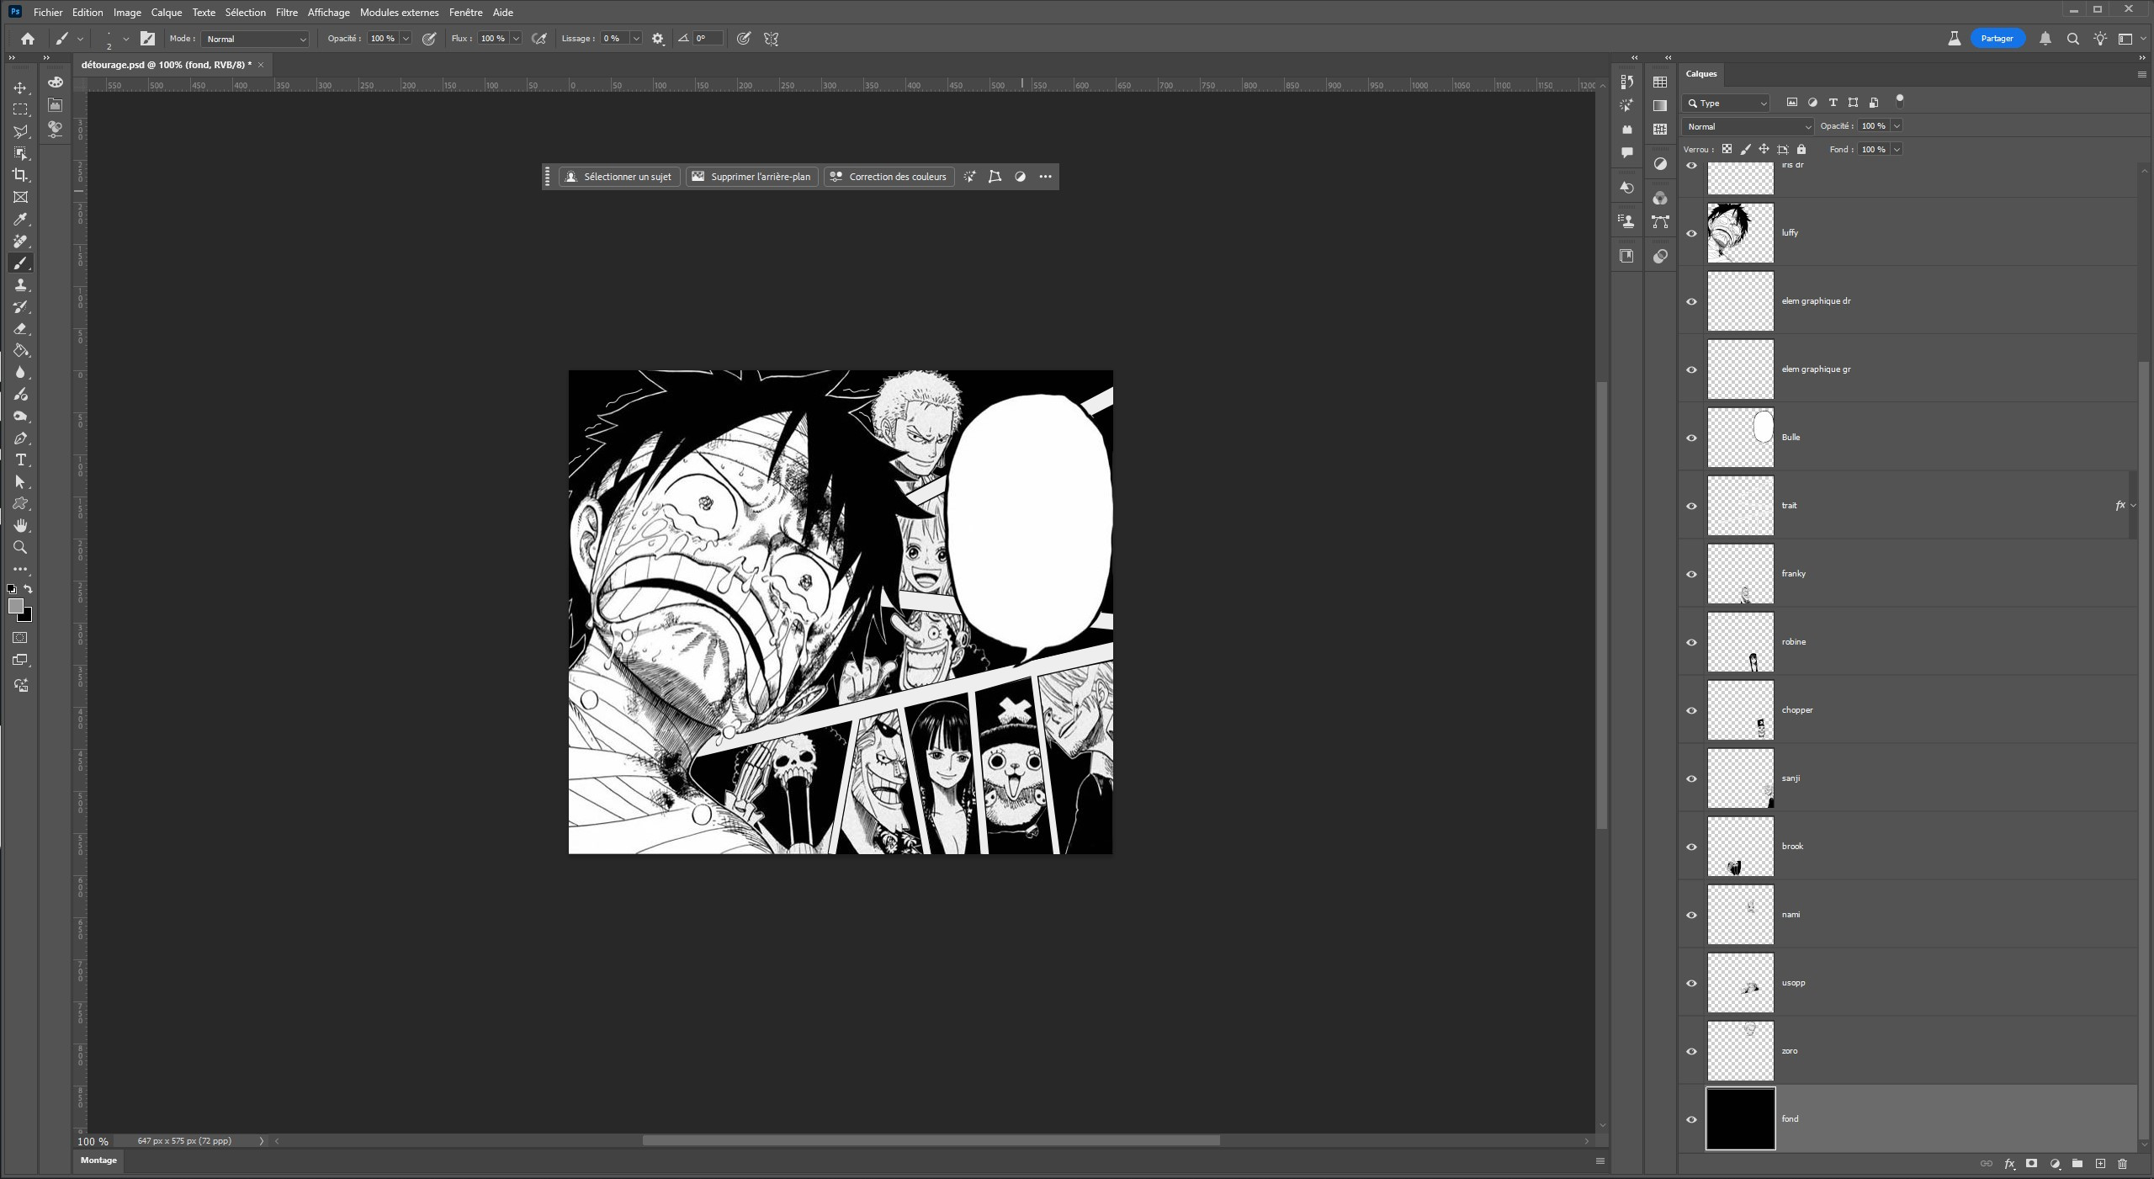The height and width of the screenshot is (1179, 2154).
Task: Hide the Bulle layer
Action: tap(1692, 438)
